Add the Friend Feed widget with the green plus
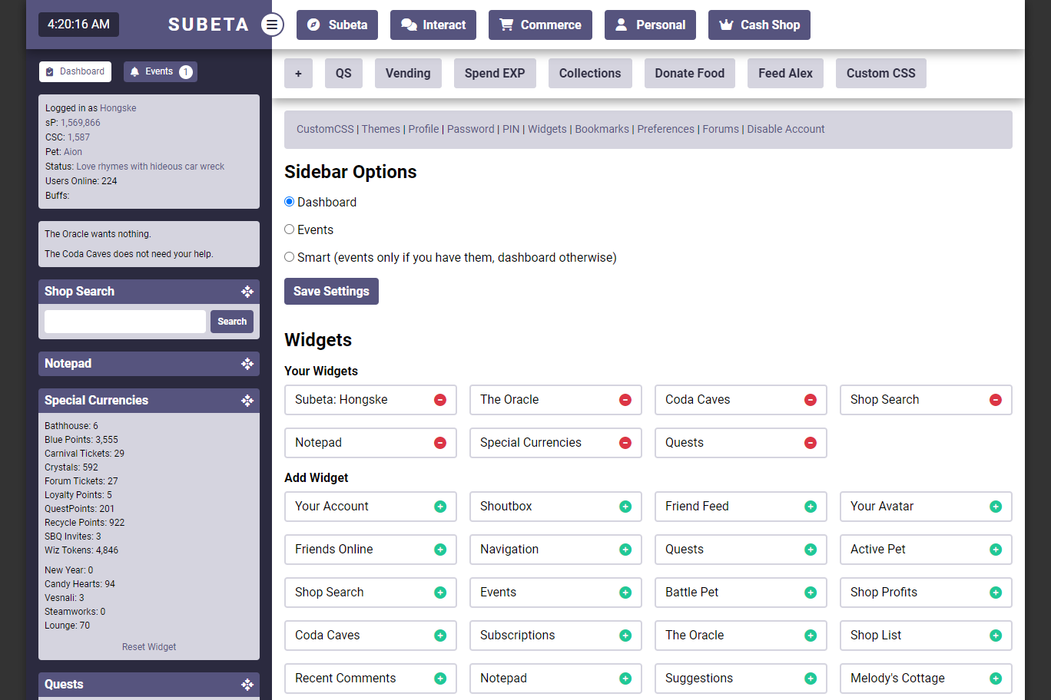 point(811,507)
